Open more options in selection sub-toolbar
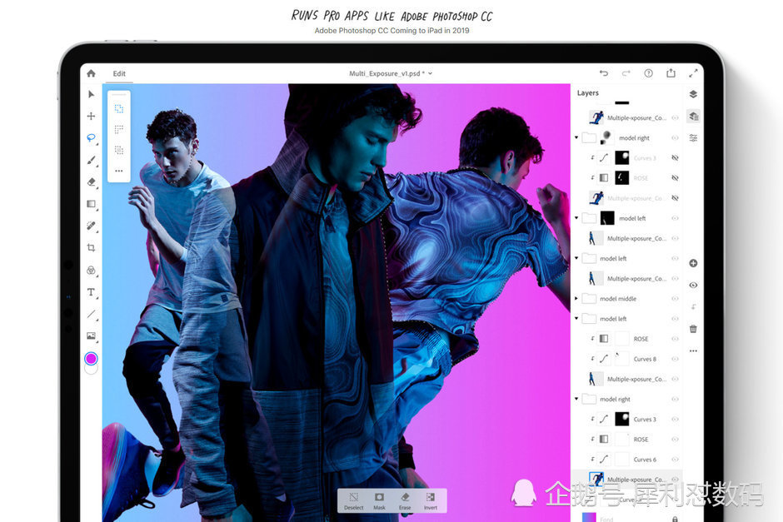The width and height of the screenshot is (783, 522). coord(119,171)
